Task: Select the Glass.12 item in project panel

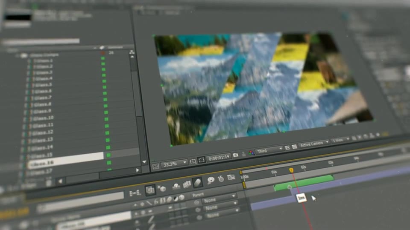Action: pyautogui.click(x=42, y=132)
